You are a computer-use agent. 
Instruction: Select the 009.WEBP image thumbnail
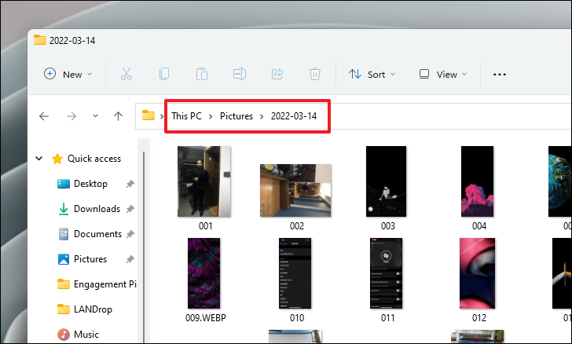pyautogui.click(x=204, y=273)
